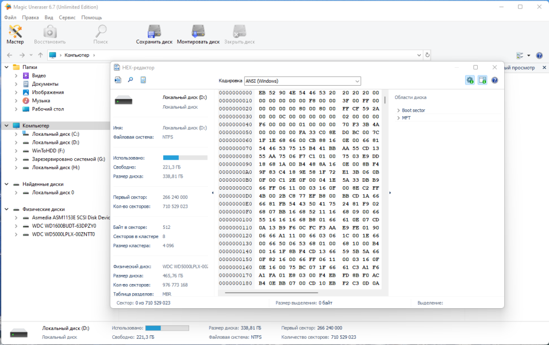This screenshot has width=549, height=345.
Task: Click the right panel collapse arrow beside hex data
Action: click(x=390, y=193)
